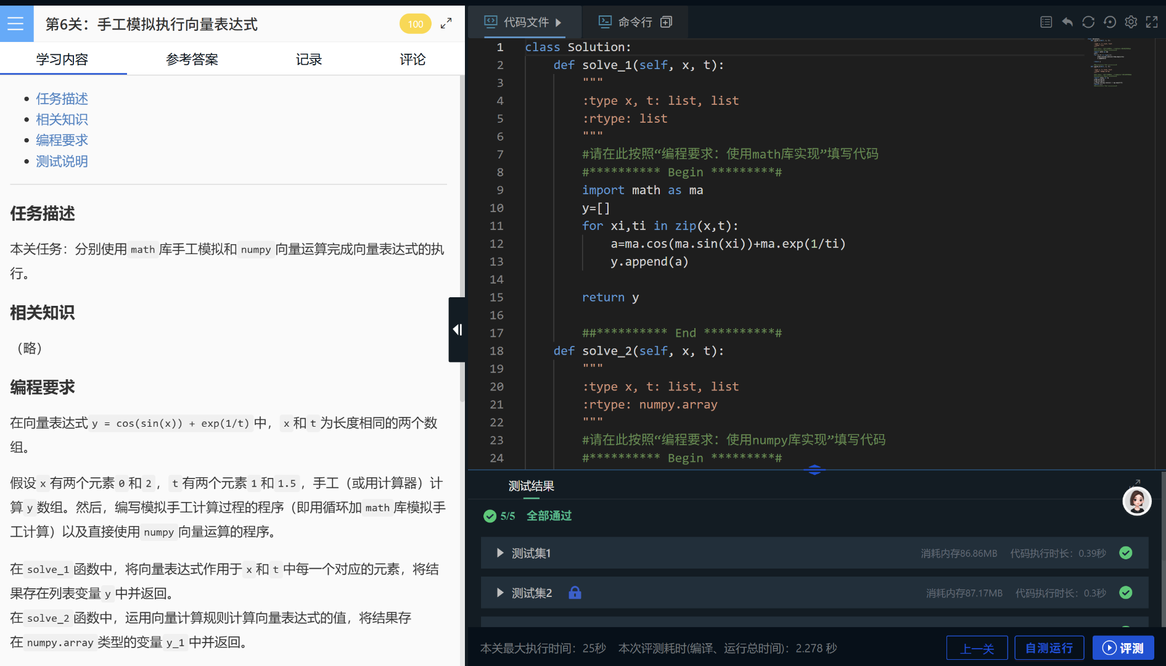This screenshot has height=666, width=1166.
Task: Switch to 记录 tab
Action: [x=309, y=59]
